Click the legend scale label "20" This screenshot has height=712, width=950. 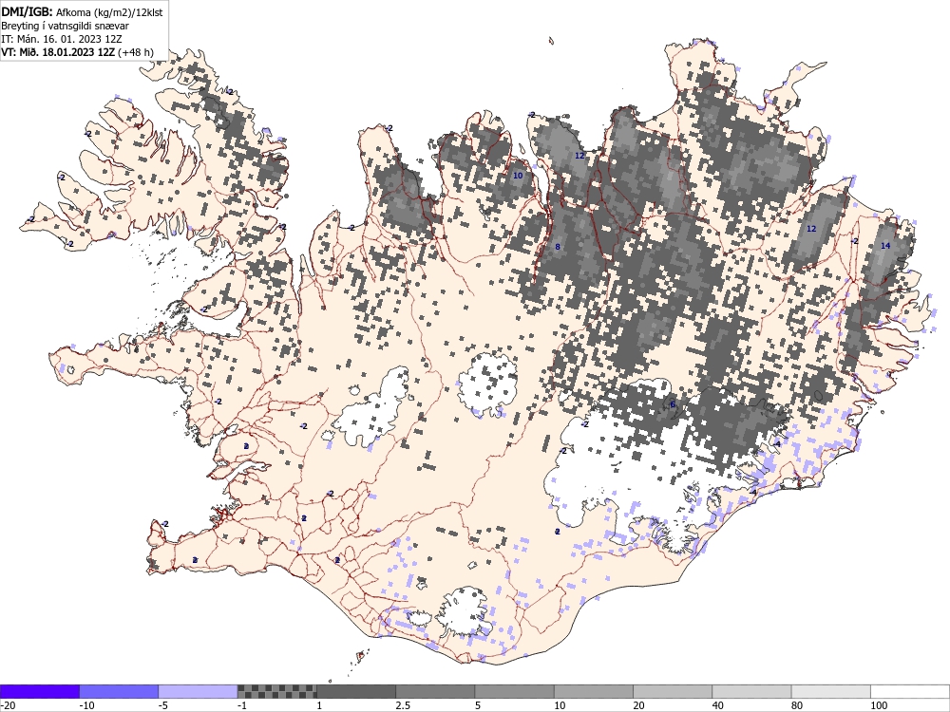(638, 705)
